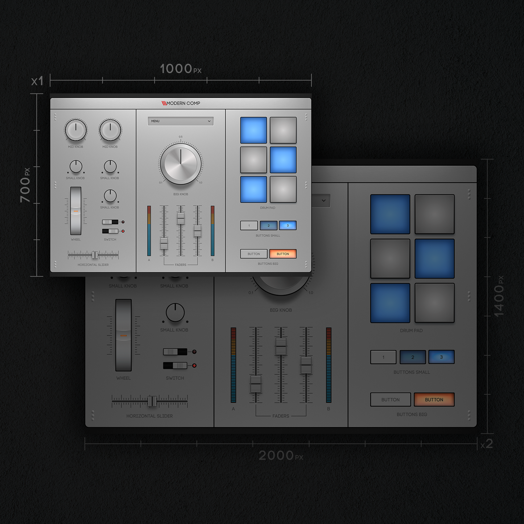This screenshot has height=524, width=524.
Task: Toggle the upper switch on the light panel
Action: (x=110, y=222)
